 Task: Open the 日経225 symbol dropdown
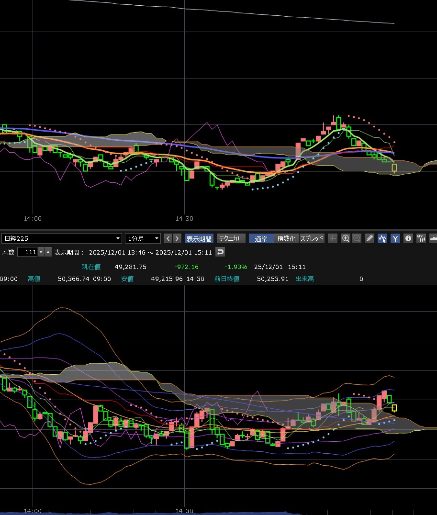pyautogui.click(x=62, y=238)
